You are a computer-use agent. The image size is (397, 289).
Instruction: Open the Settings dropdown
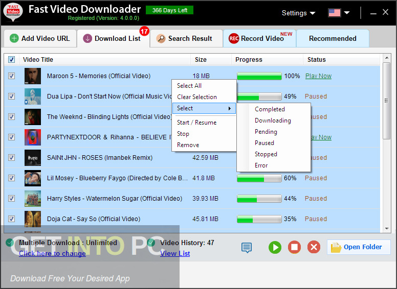pos(298,13)
